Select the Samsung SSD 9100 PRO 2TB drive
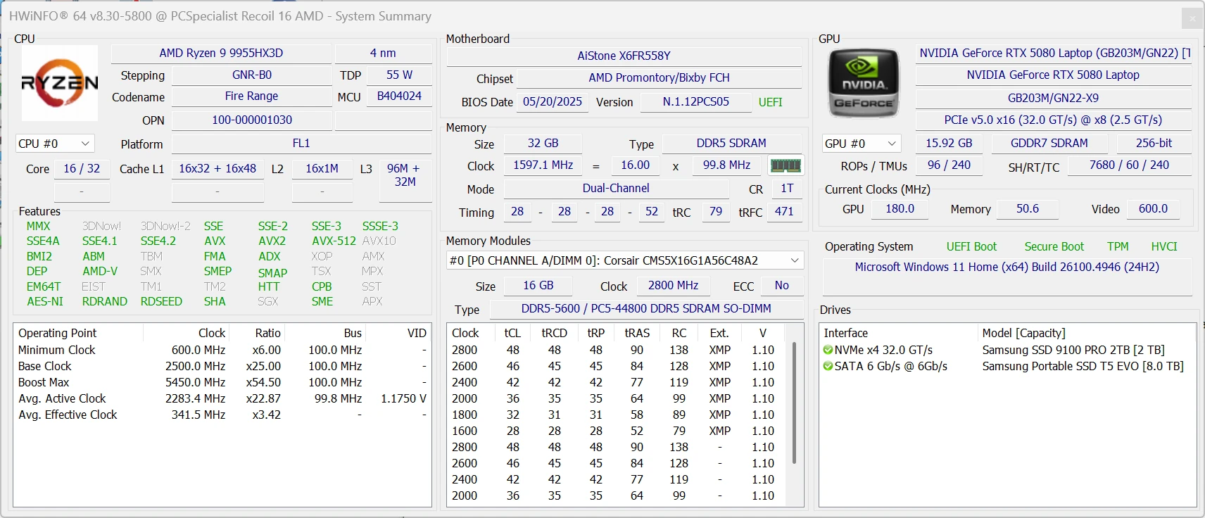 pos(1007,350)
